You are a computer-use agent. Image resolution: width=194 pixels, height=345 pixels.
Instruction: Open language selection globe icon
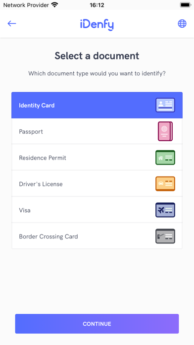[x=182, y=23]
